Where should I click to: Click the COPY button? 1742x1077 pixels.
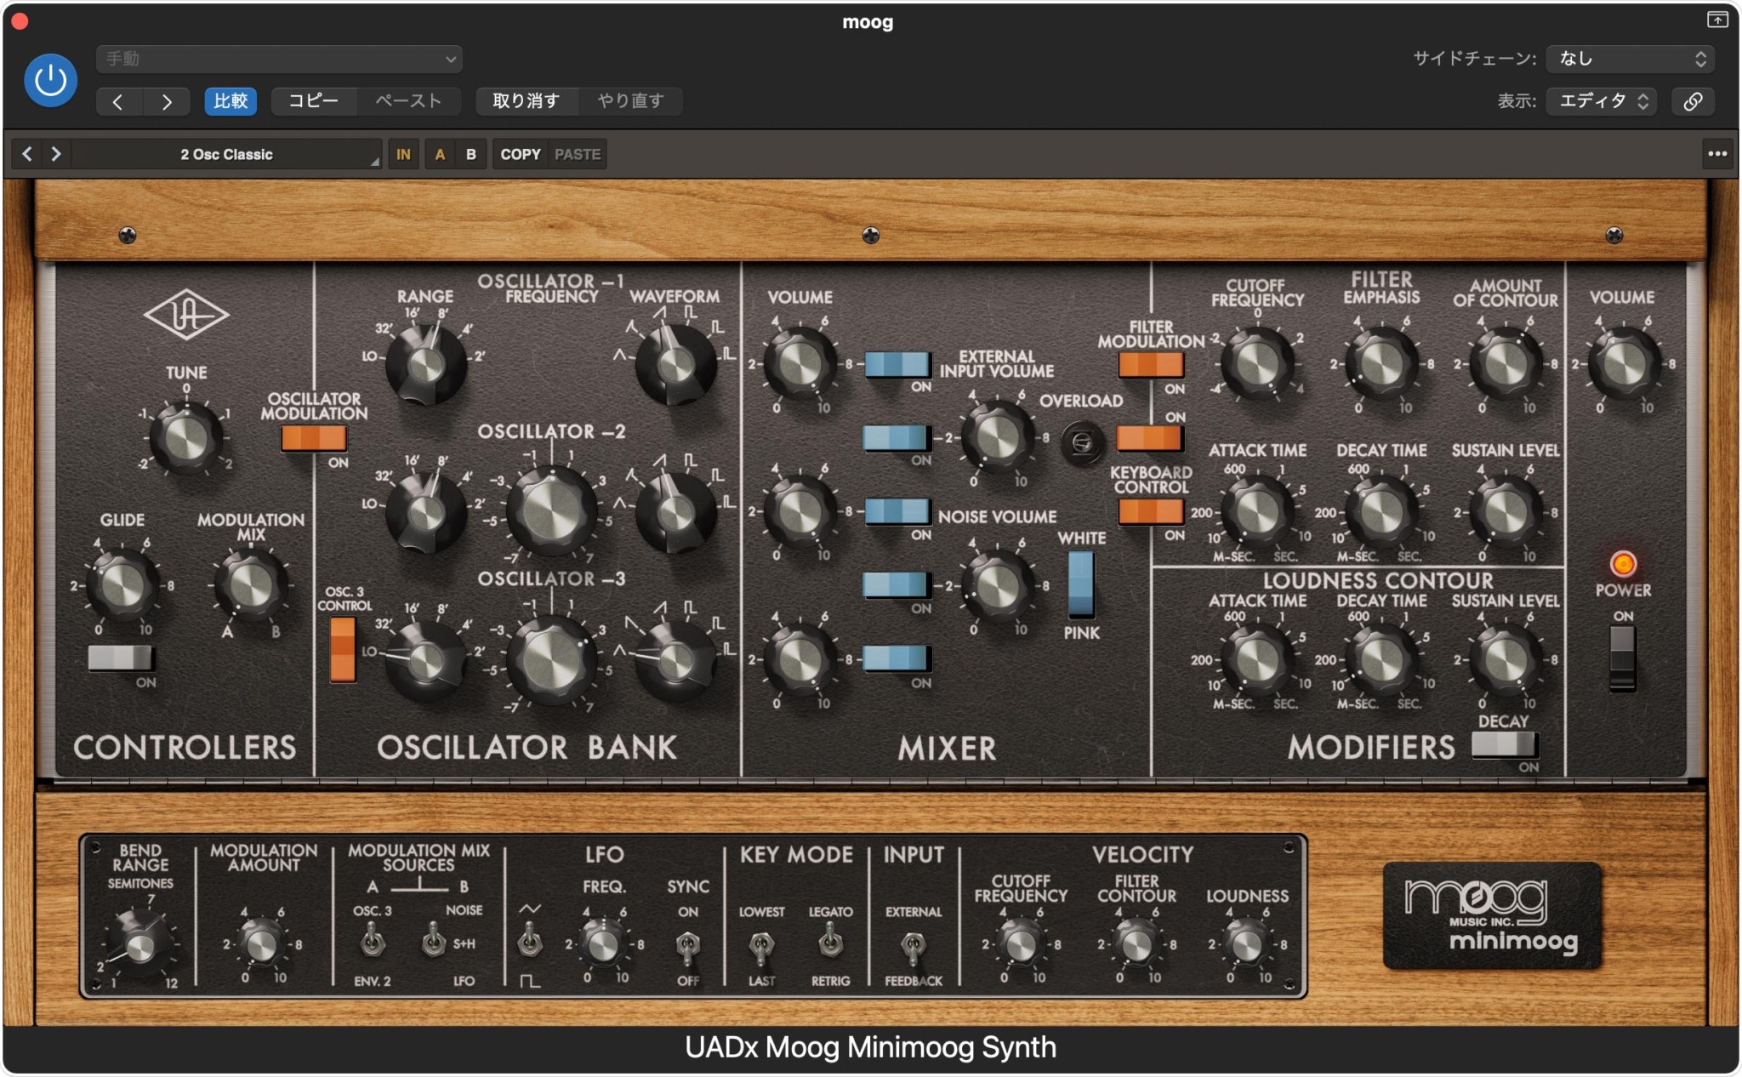520,154
